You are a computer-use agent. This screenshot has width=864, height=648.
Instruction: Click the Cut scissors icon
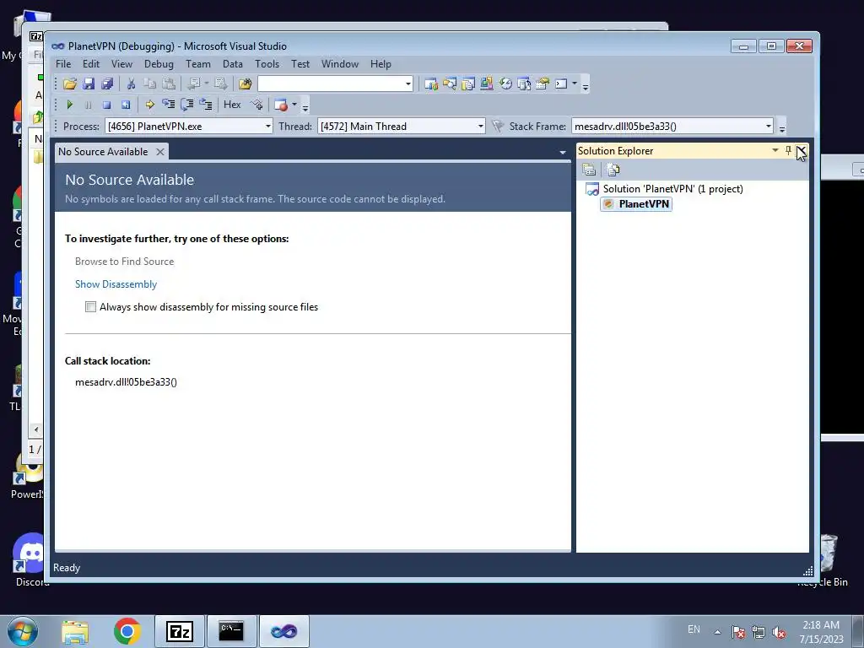(131, 84)
